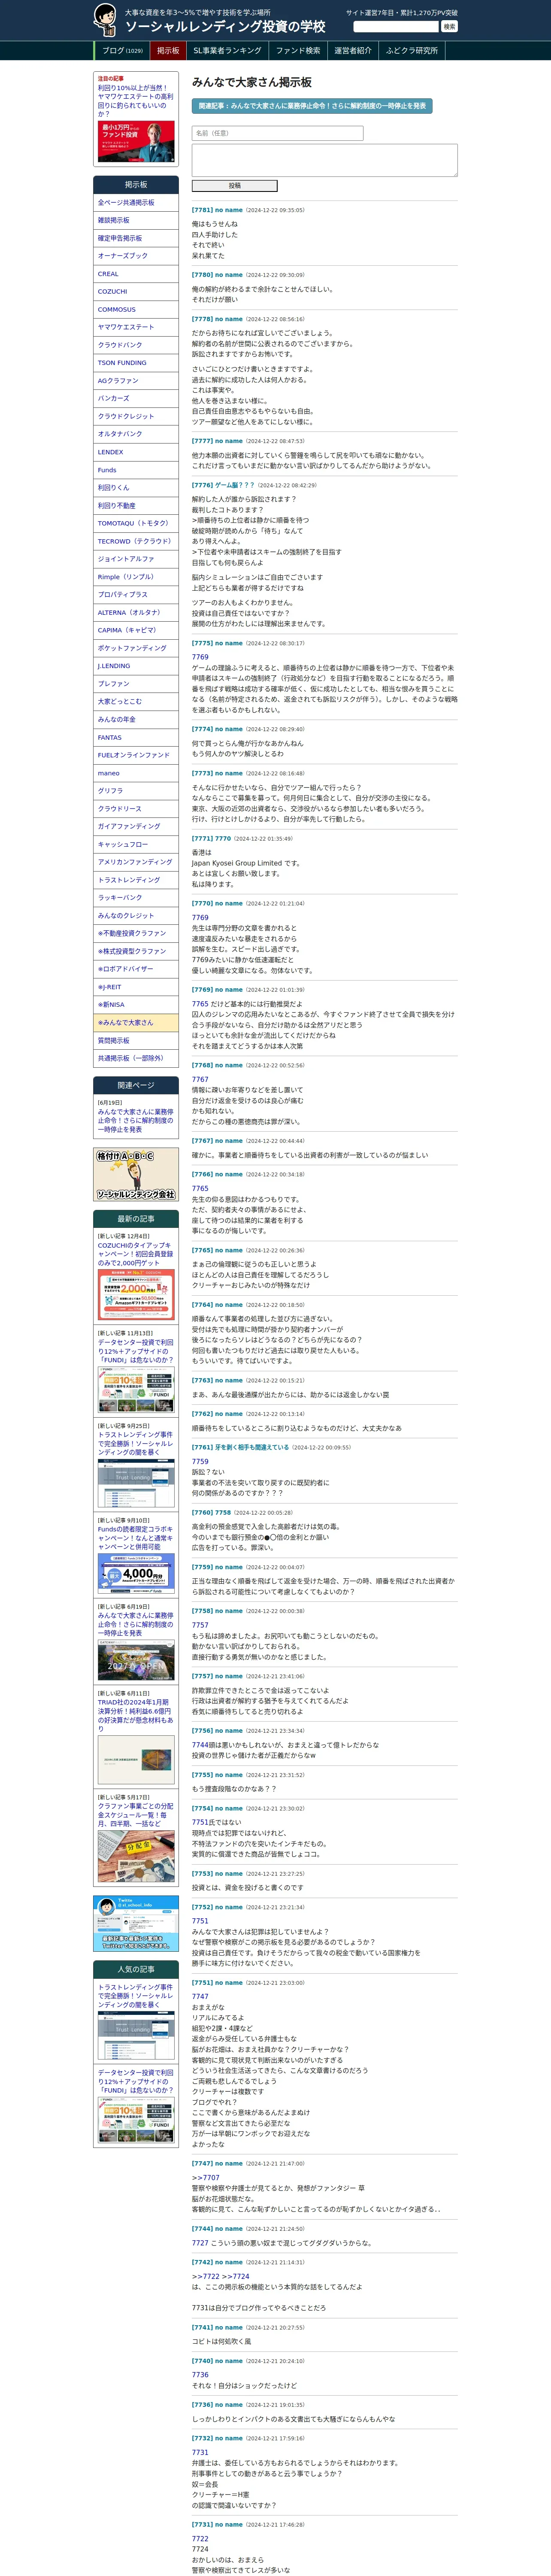
Task: Open featured article 利回り10%以上が当然 link
Action: (135, 101)
